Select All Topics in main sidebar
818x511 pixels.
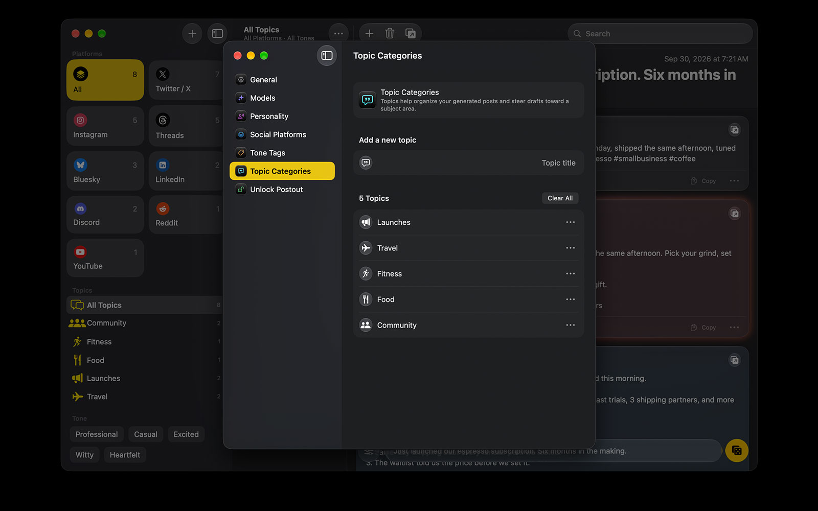pyautogui.click(x=145, y=305)
